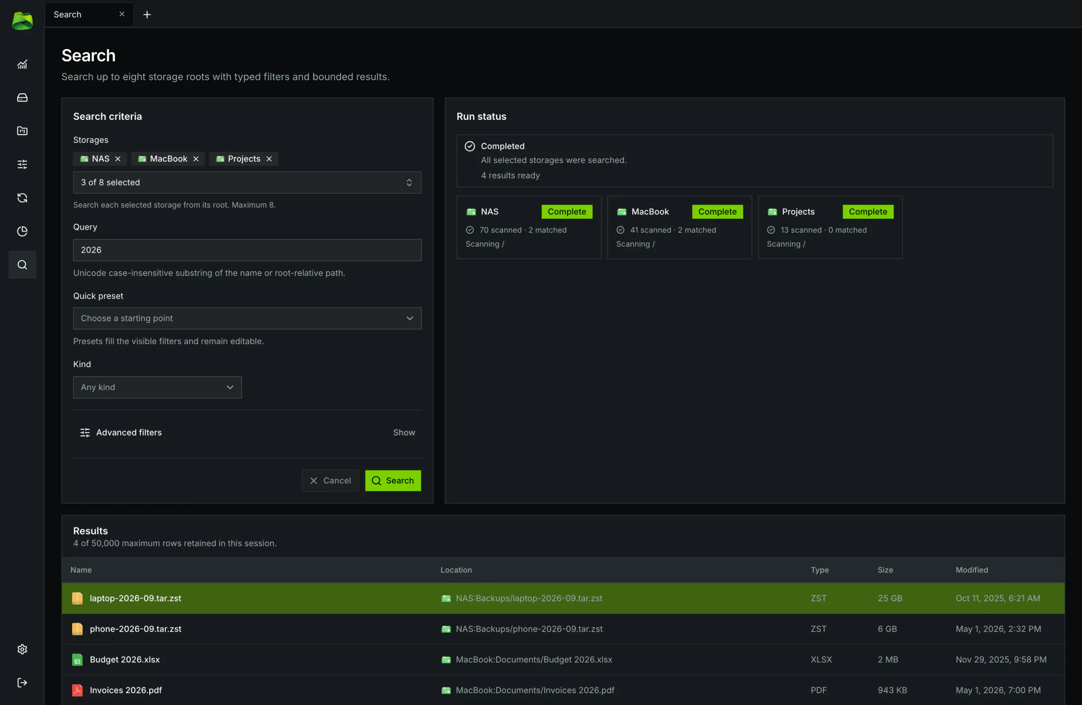Viewport: 1082px width, 705px height.
Task: Select the phone-2026-09.tar.zst result
Action: tap(563, 629)
